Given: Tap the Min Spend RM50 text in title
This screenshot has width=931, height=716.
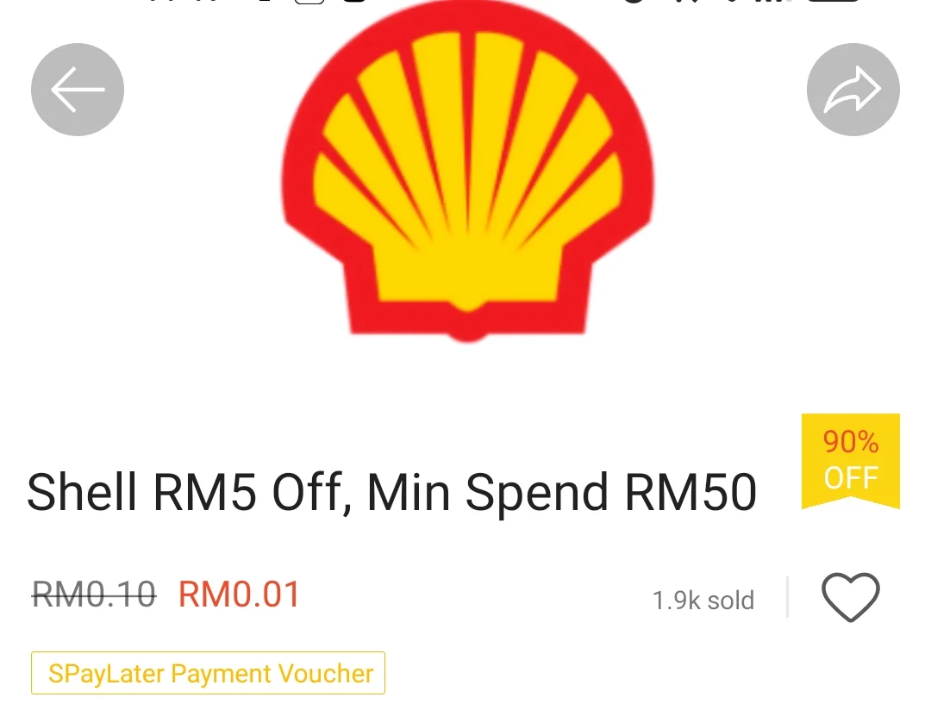Looking at the screenshot, I should click(562, 492).
